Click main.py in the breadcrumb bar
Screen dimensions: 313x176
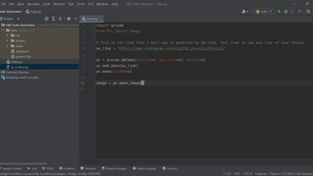[x=33, y=12]
